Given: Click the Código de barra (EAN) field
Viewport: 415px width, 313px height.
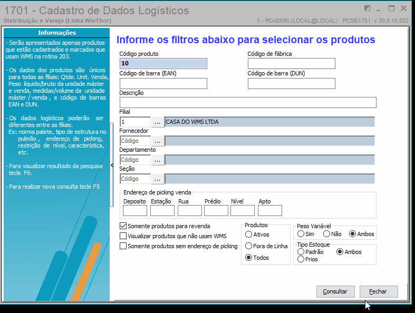Looking at the screenshot, I should [163, 84].
